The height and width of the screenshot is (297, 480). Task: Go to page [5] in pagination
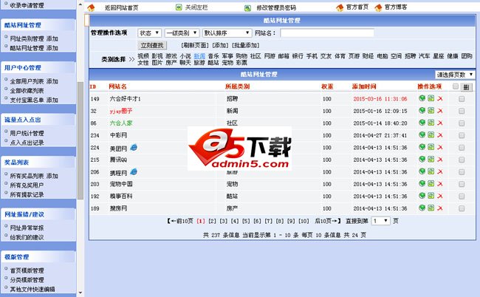tap(246, 221)
